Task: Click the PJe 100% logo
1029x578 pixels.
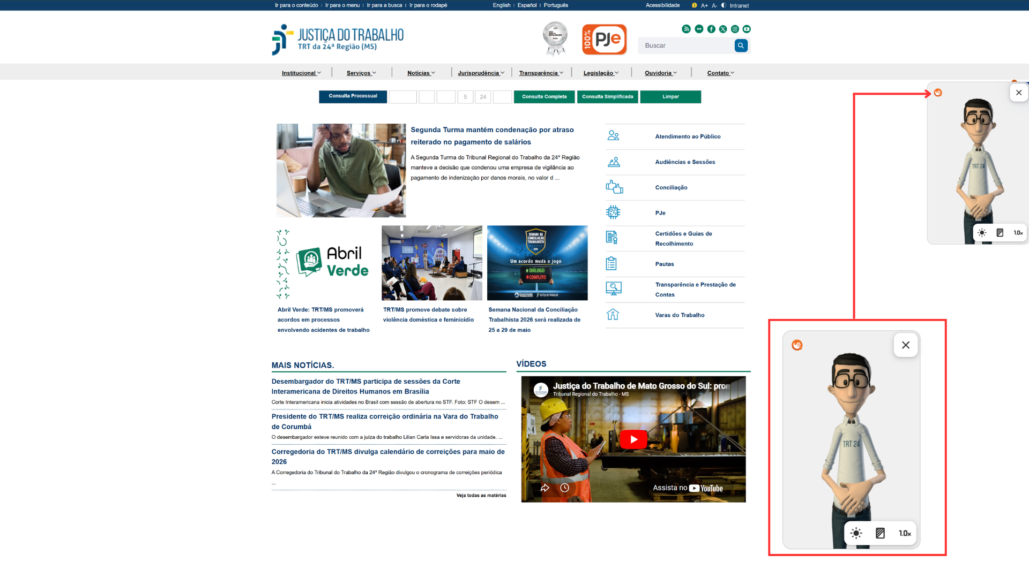Action: coord(604,39)
